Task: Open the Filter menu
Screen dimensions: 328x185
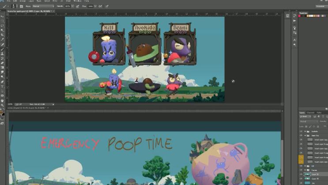Action: (55, 1)
